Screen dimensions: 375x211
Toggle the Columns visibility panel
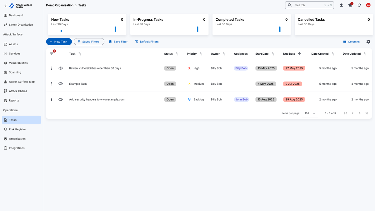point(351,42)
